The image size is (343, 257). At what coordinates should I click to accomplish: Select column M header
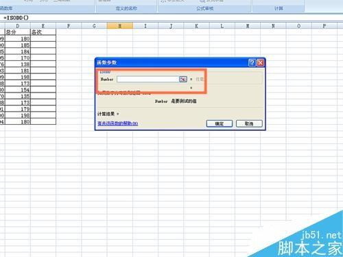pyautogui.click(x=248, y=26)
